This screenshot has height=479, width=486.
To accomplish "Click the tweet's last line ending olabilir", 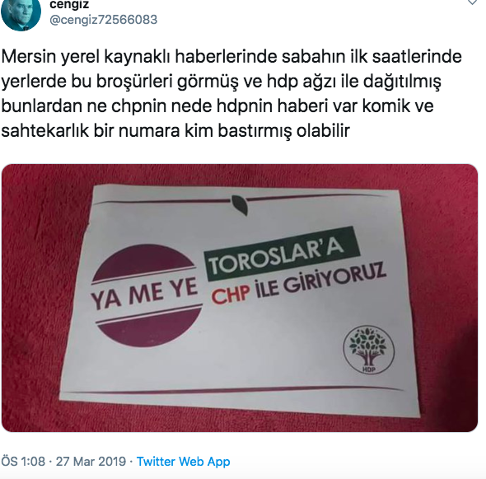I will 175,130.
